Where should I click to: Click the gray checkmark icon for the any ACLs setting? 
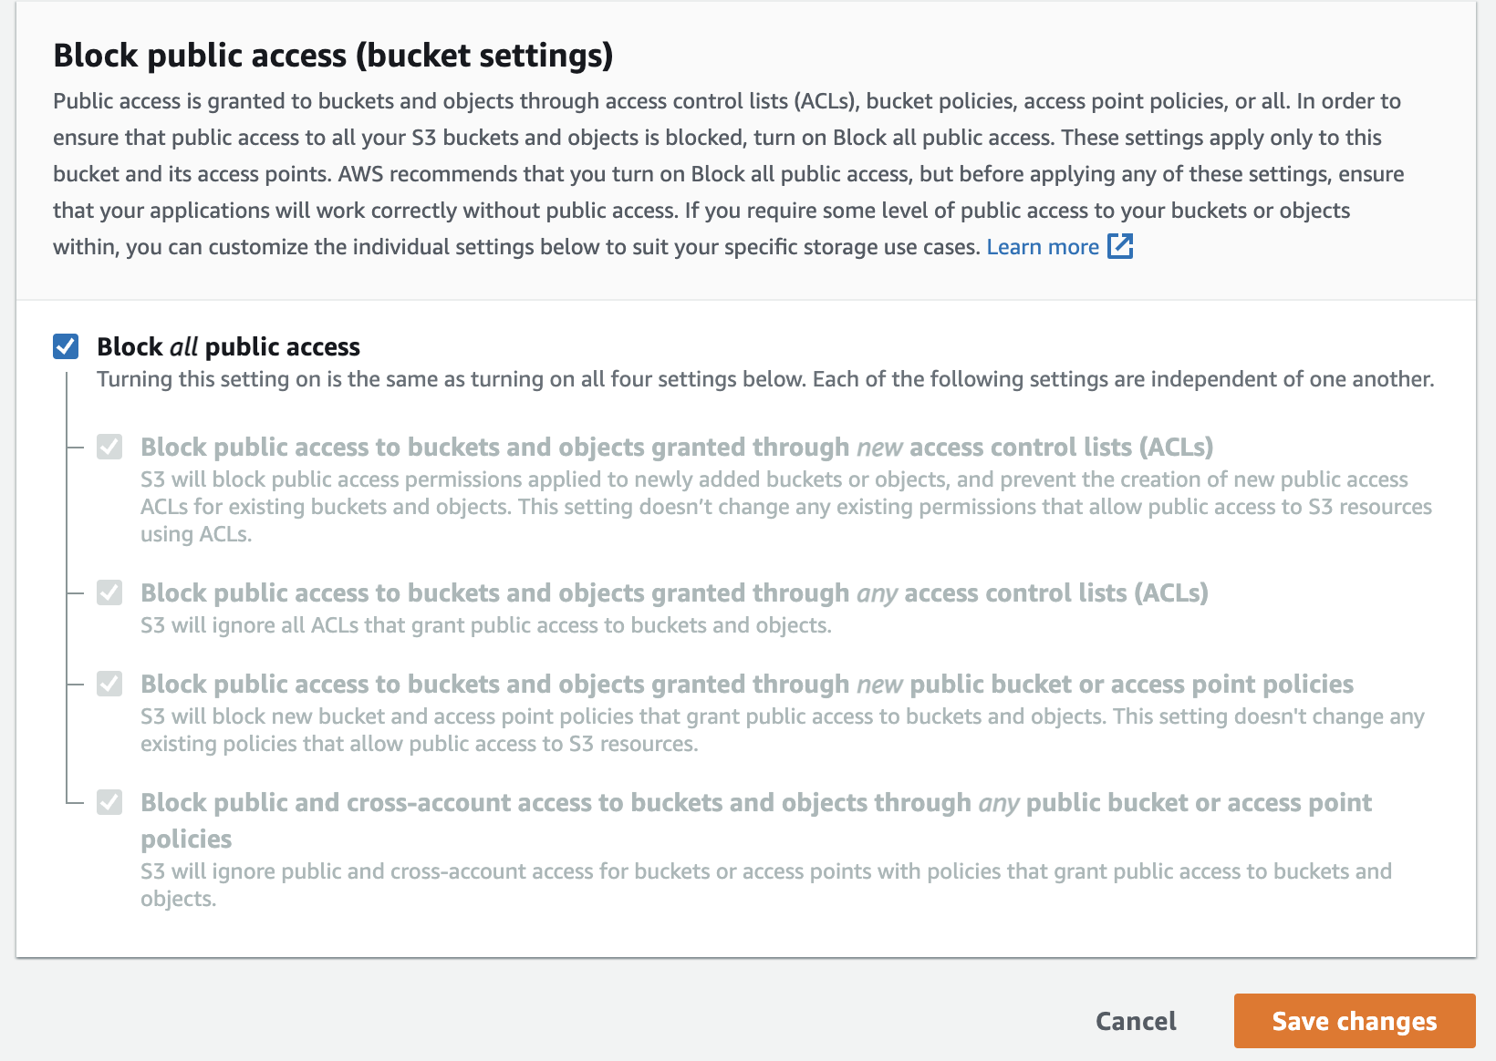coord(109,592)
